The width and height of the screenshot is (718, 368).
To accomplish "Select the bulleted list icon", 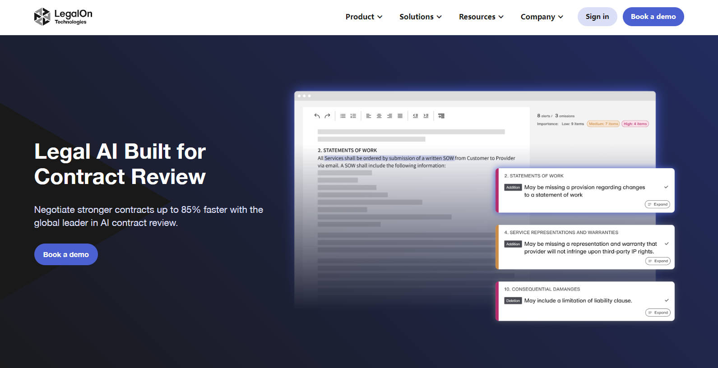I will tap(343, 116).
